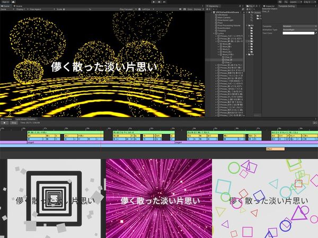Click the Project panel plus create button
This screenshot has height=238, width=318.
point(248,10)
